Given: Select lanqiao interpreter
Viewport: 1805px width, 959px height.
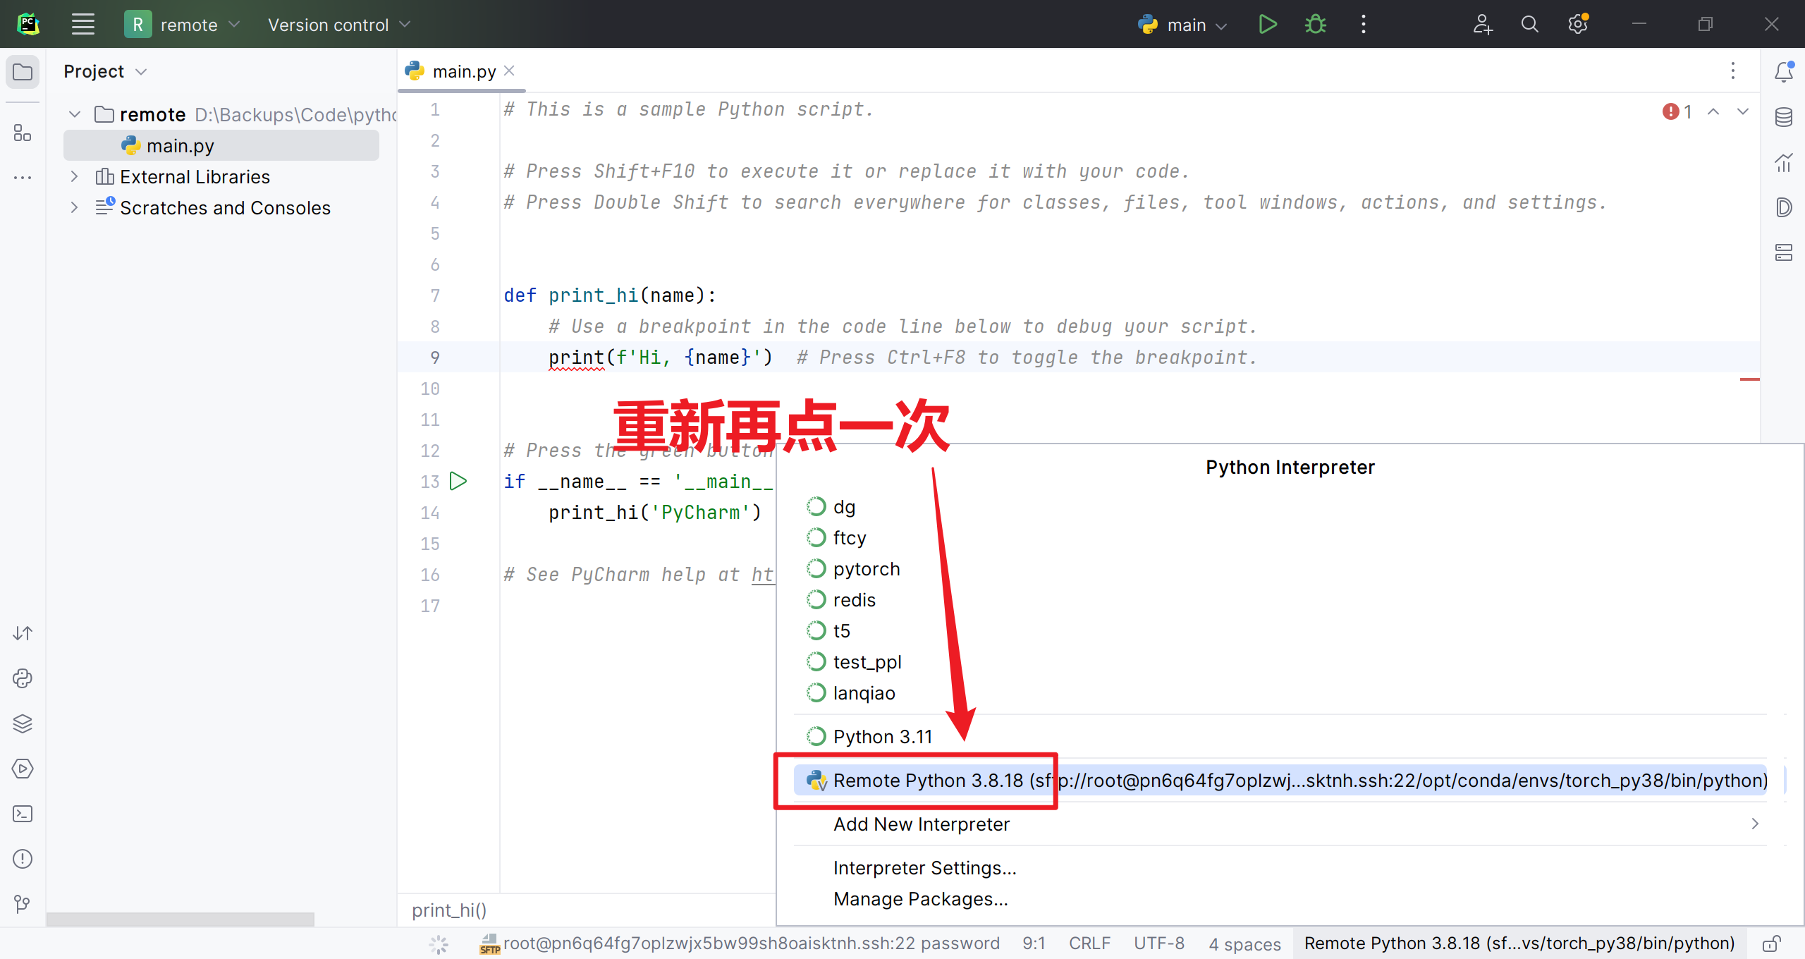Looking at the screenshot, I should tap(1280, 692).
